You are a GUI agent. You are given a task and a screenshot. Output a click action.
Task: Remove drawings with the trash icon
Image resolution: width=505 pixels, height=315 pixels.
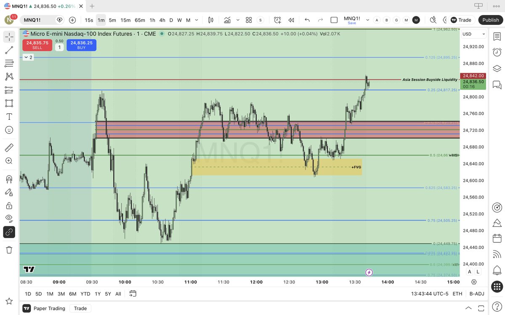9,250
